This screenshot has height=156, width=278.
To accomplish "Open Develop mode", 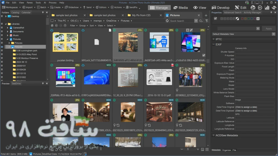I will (220, 8).
